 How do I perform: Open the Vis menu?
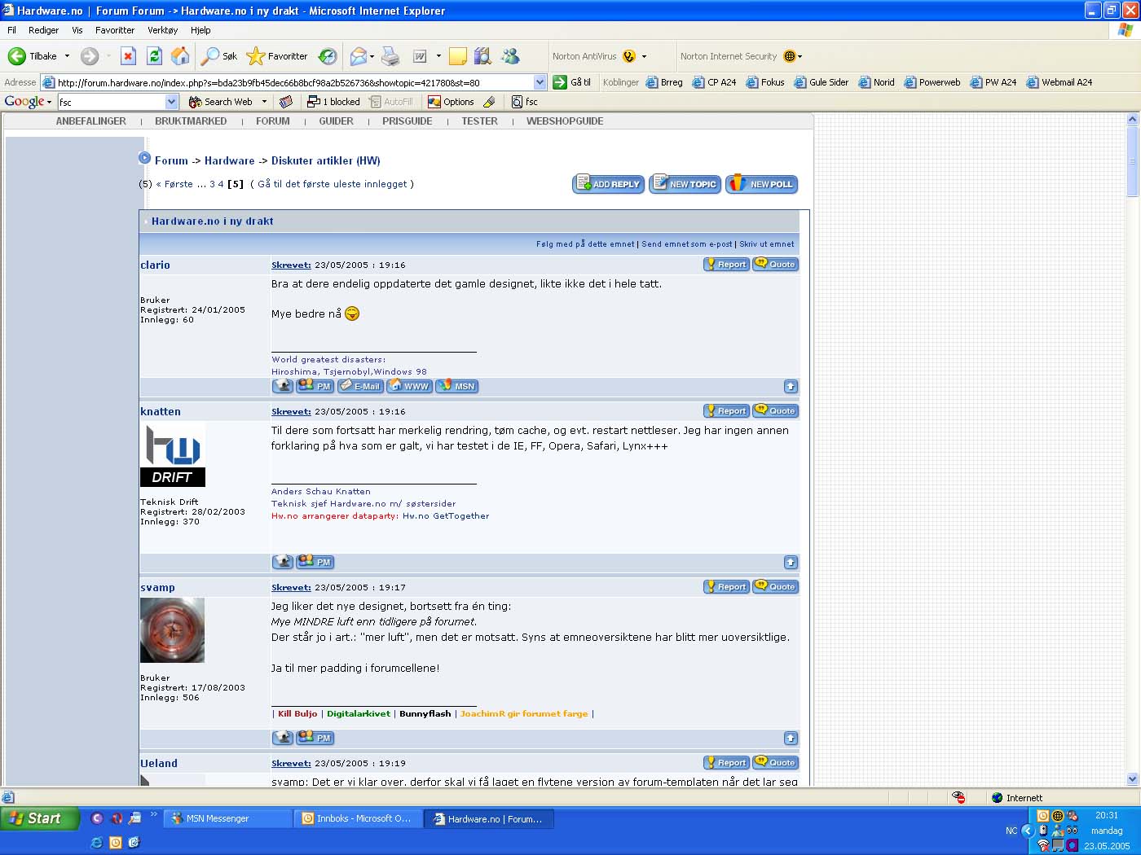77,30
